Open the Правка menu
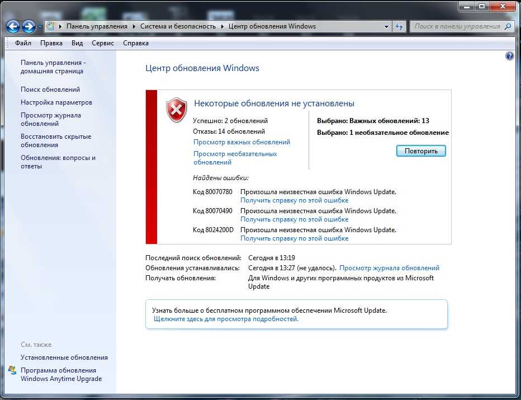 point(51,43)
